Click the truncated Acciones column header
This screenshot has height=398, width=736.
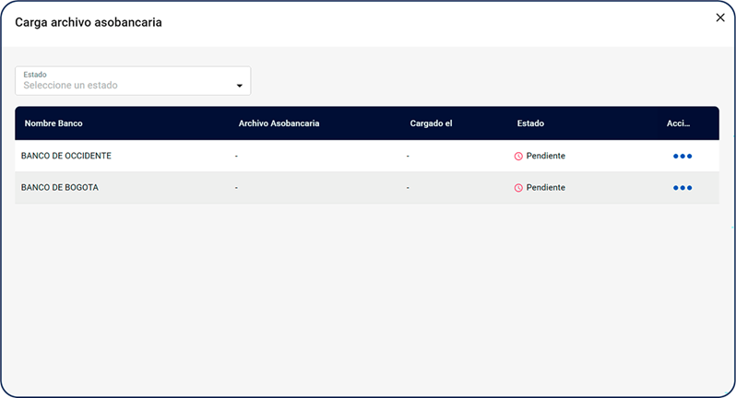pos(678,123)
